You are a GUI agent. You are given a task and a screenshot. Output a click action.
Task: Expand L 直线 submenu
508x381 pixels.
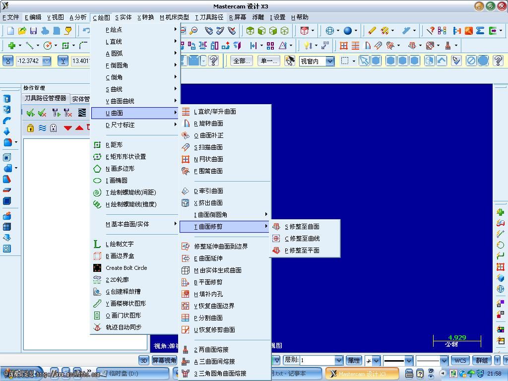pos(135,42)
